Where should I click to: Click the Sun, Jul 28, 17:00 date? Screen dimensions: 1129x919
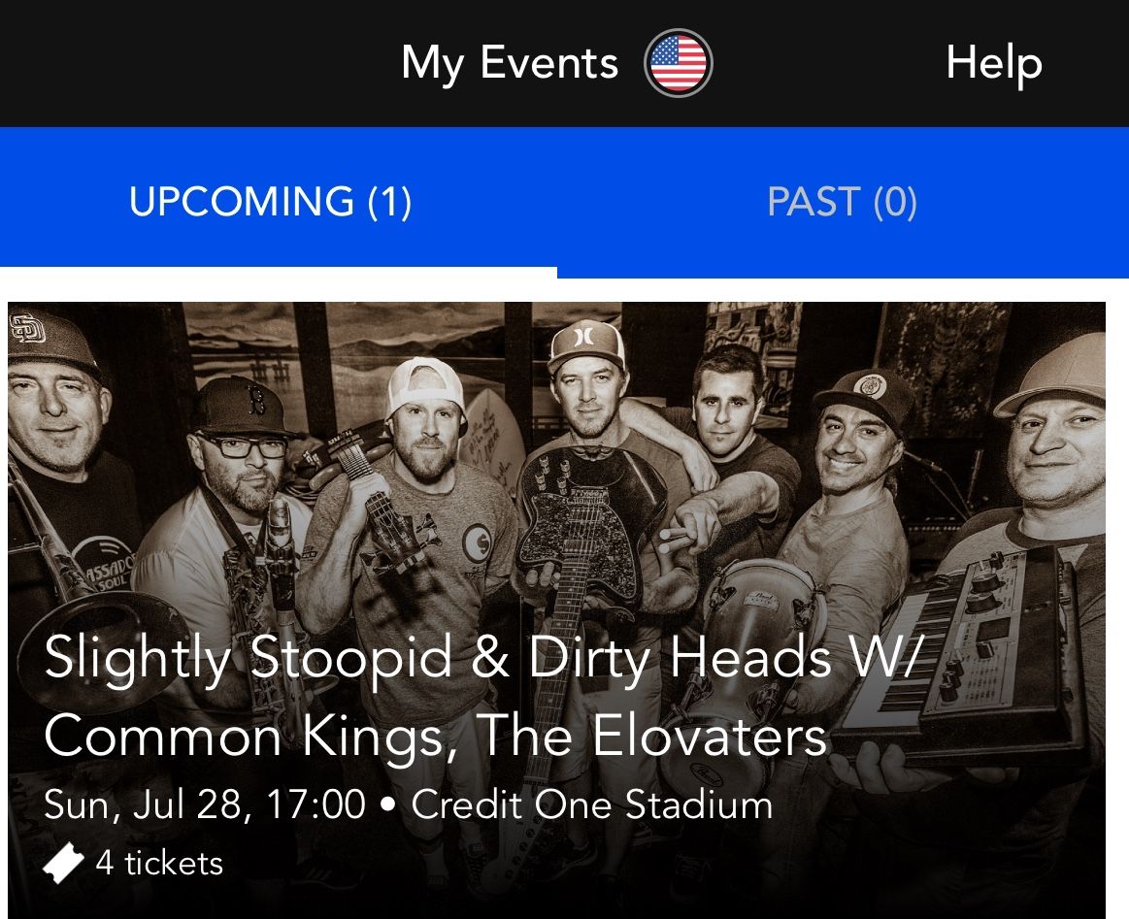(x=205, y=804)
